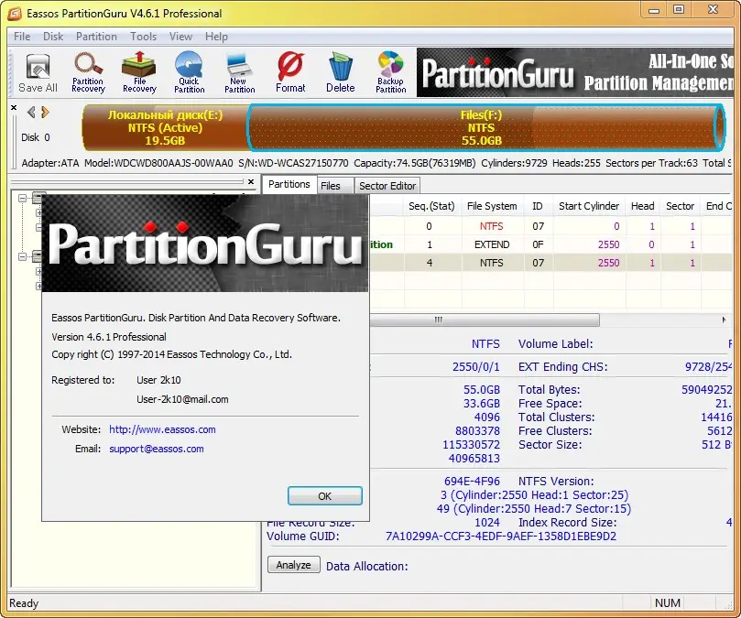
Task: Click the 33.6GB value in details
Action: point(482,404)
